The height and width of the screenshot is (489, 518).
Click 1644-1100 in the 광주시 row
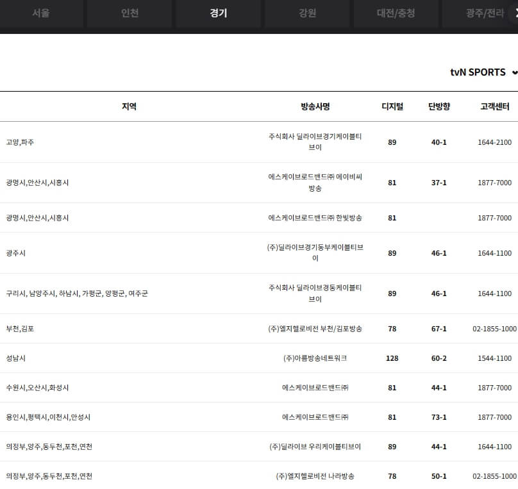point(494,253)
